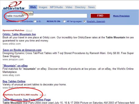Open the More Precision link
139x104 pixels.
coord(121,16)
